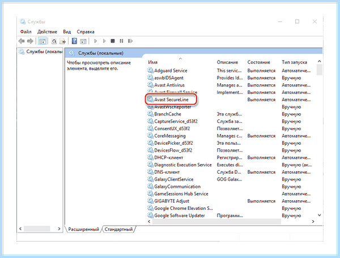
Task: Toggle the action pane toolbar icon
Action: tap(83, 41)
